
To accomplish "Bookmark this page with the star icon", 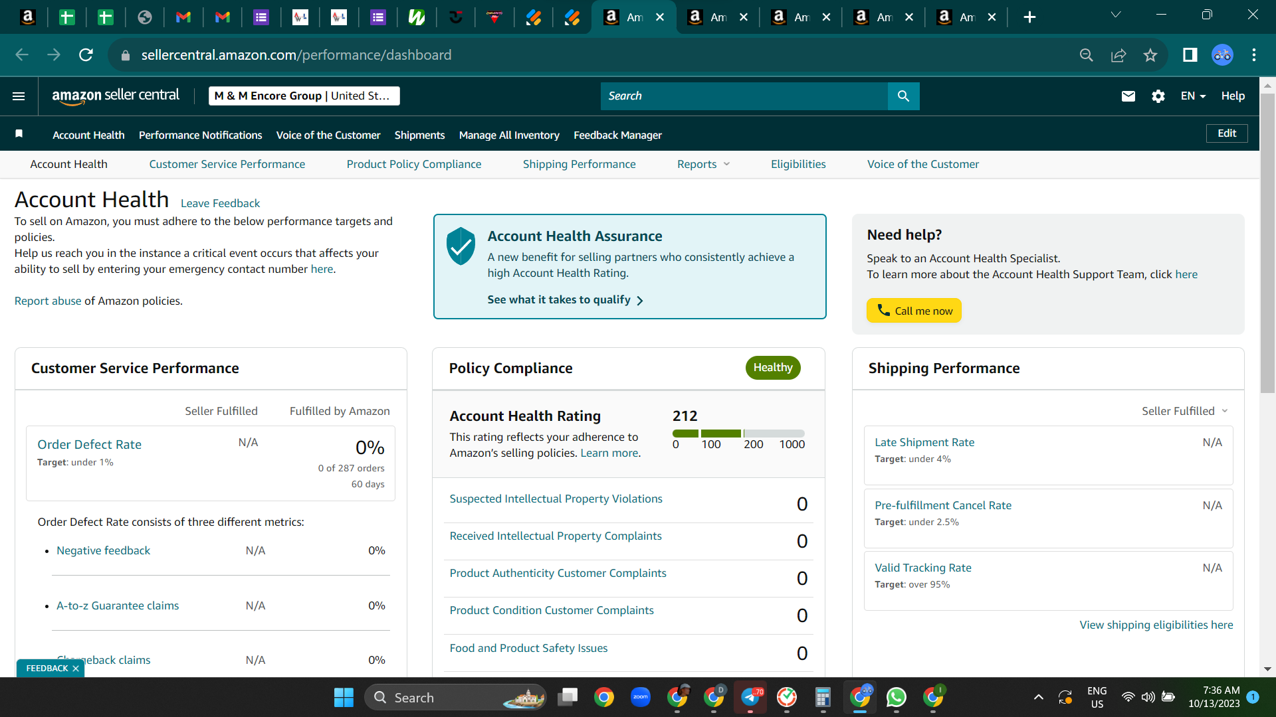I will click(x=1150, y=55).
